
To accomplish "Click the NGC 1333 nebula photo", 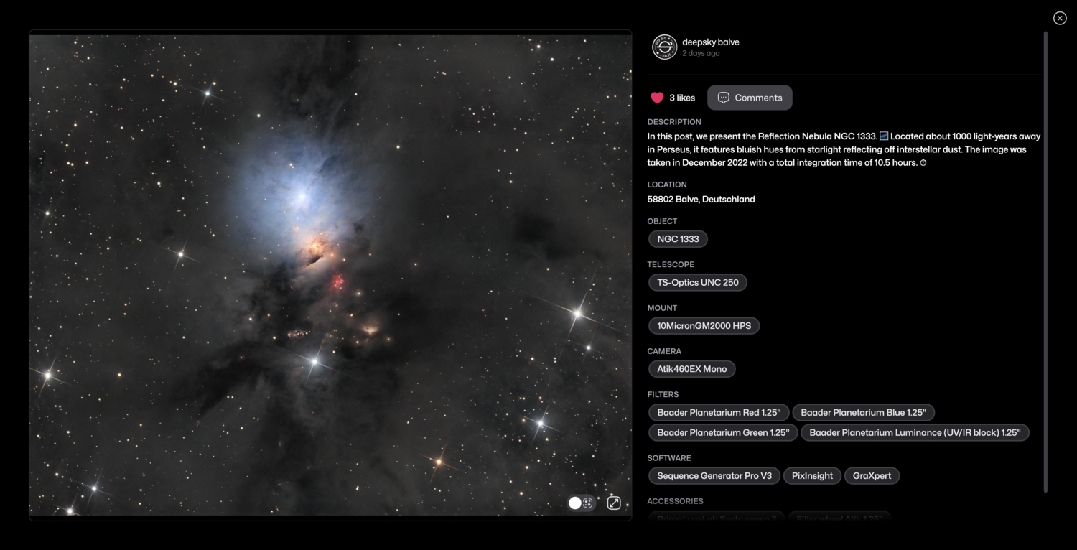I will (330, 275).
